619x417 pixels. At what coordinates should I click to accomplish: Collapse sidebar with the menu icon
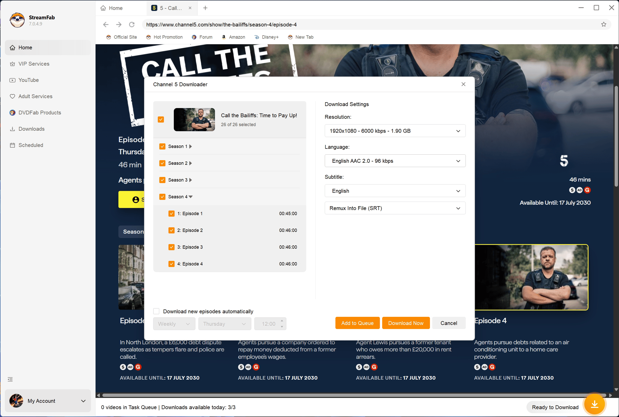coord(10,379)
